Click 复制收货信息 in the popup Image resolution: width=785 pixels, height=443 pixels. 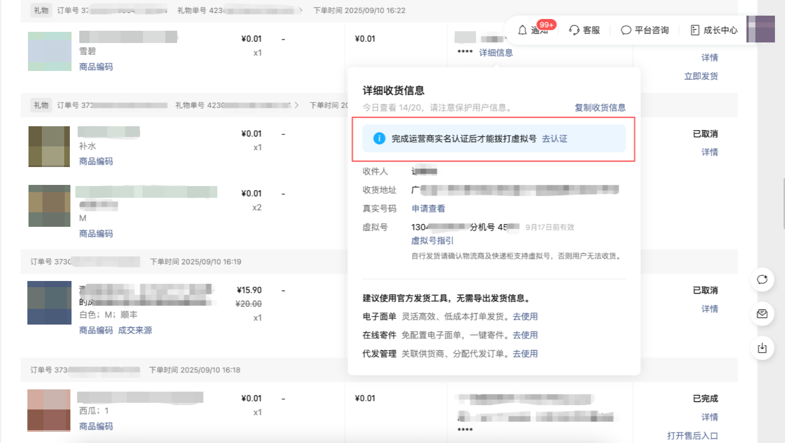click(600, 107)
